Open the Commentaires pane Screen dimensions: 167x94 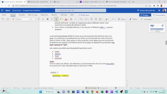pyautogui.click(x=159, y=15)
